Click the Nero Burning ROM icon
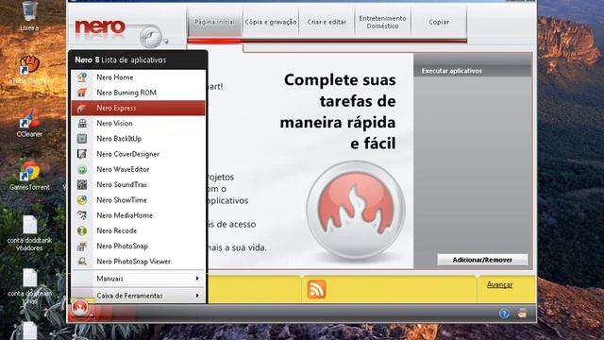 tap(82, 93)
